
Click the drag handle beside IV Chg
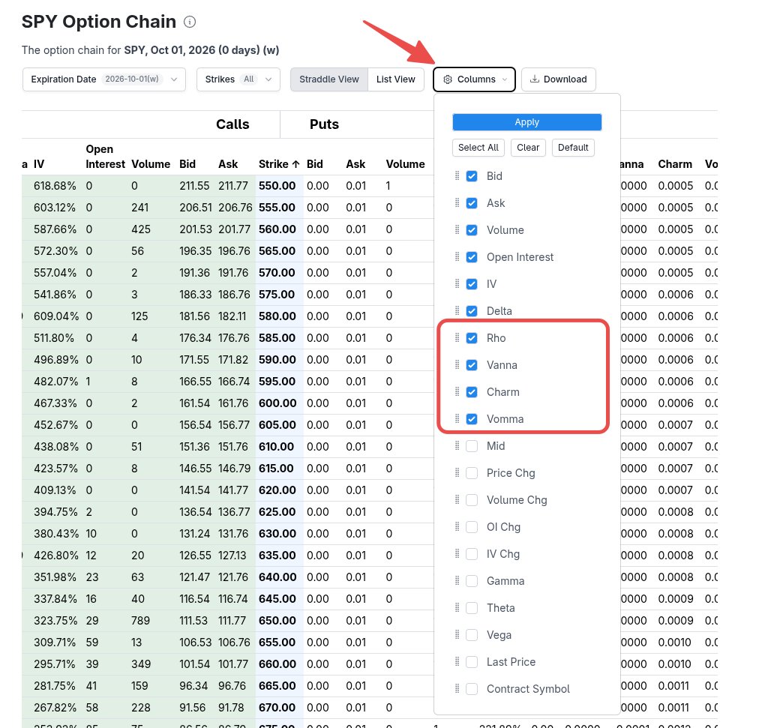tap(457, 554)
